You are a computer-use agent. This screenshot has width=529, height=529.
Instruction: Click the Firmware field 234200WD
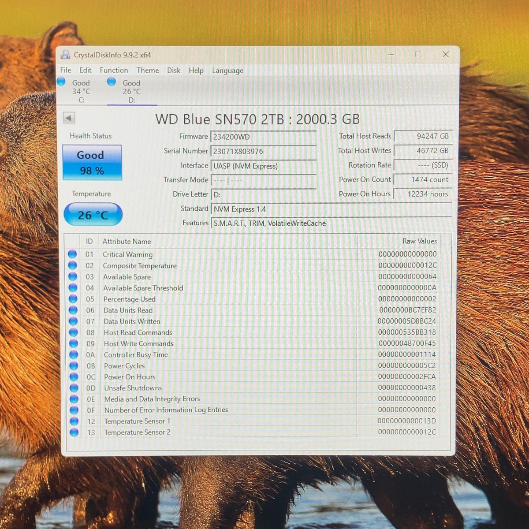tap(264, 137)
